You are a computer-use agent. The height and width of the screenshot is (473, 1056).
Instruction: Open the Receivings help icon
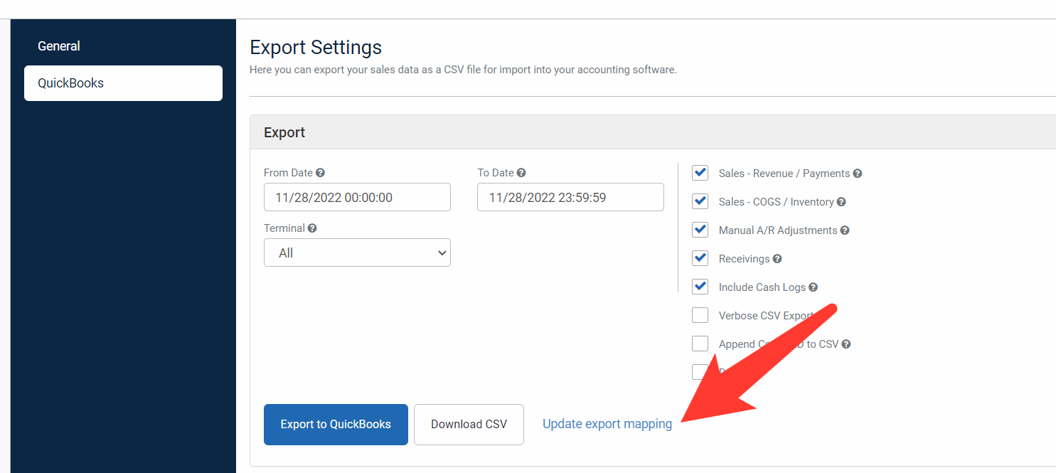pos(778,258)
